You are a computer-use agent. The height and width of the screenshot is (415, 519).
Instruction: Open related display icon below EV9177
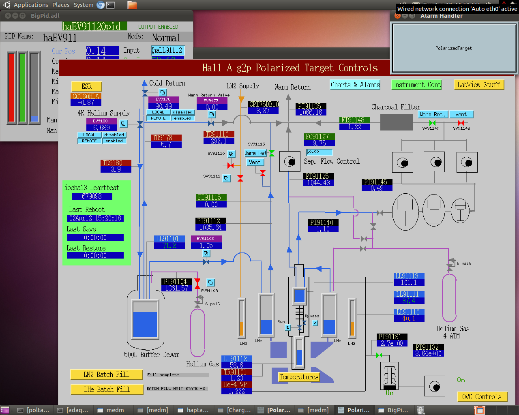[212, 115]
